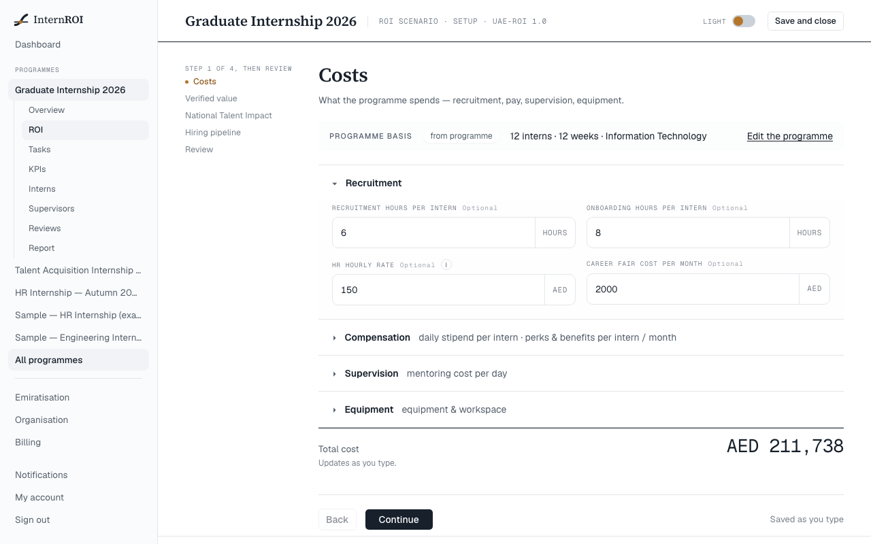871x544 pixels.
Task: Click the Back button
Action: click(x=337, y=520)
